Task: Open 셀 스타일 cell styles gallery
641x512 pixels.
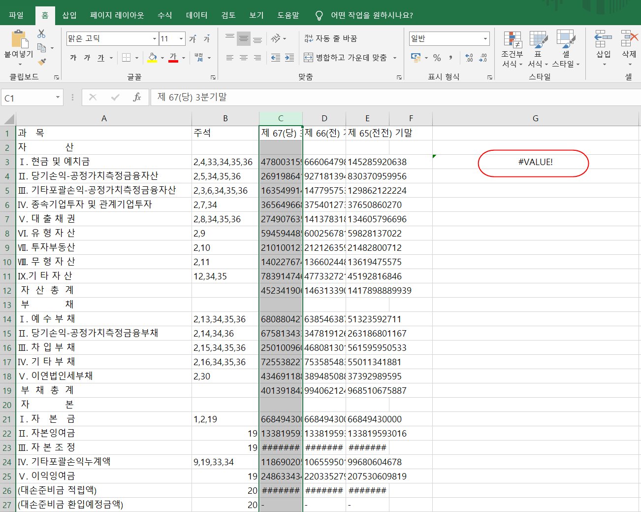Action: point(566,49)
